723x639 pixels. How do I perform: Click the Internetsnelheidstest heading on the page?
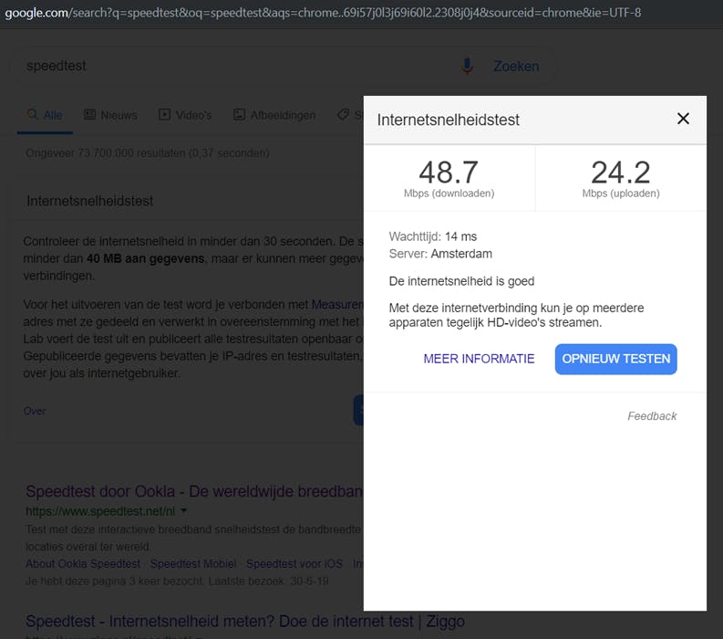(x=90, y=201)
